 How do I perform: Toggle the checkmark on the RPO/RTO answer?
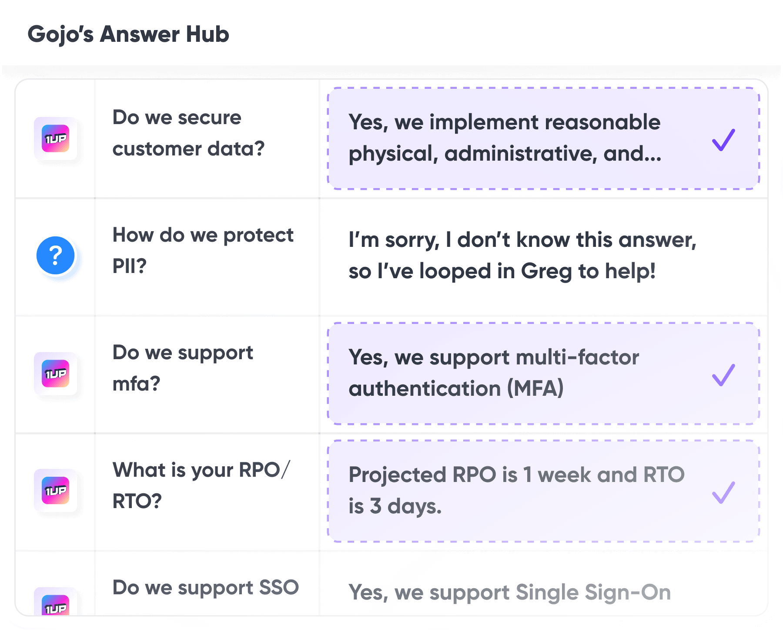[x=723, y=492]
